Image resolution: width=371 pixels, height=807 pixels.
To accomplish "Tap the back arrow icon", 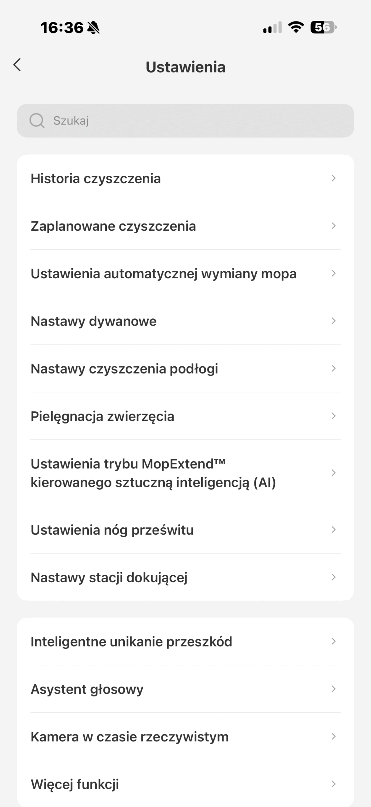I will [x=17, y=65].
